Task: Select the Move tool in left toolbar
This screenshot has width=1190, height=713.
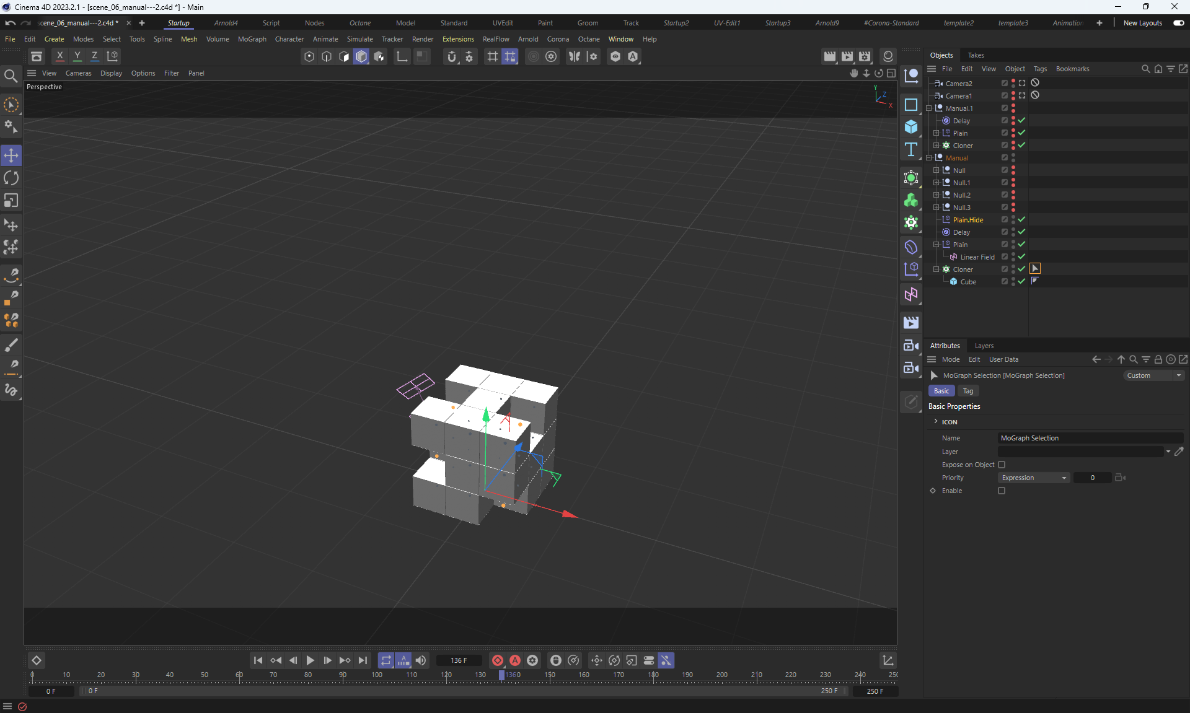Action: coord(11,155)
